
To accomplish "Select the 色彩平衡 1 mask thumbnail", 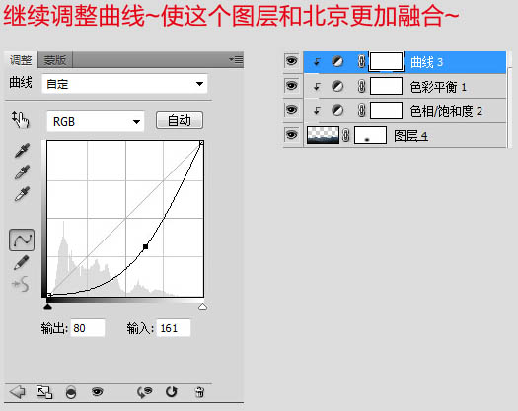I will point(386,86).
